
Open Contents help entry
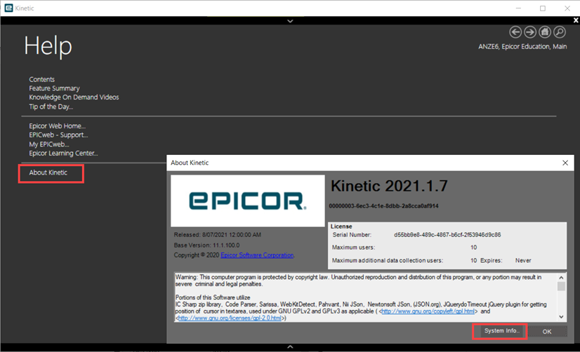point(42,79)
